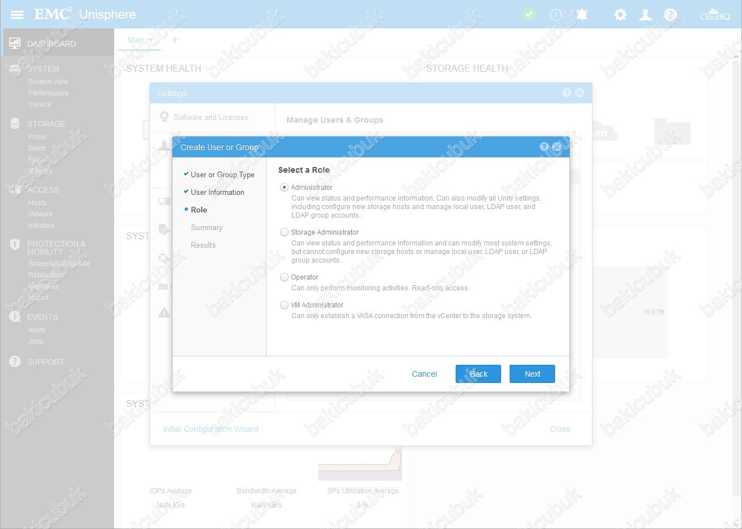The image size is (742, 529).
Task: Open help icon in Settings window title
Action: point(566,93)
